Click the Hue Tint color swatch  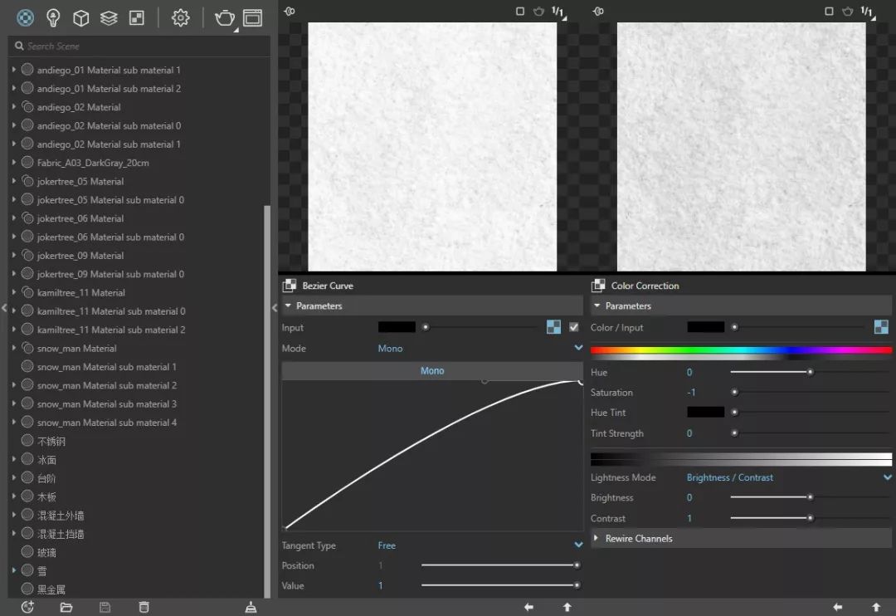tap(705, 413)
